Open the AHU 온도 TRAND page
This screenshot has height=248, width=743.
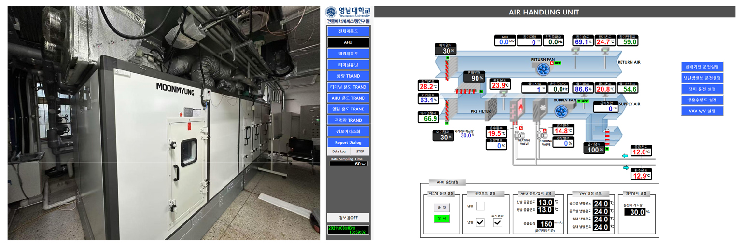point(348,98)
